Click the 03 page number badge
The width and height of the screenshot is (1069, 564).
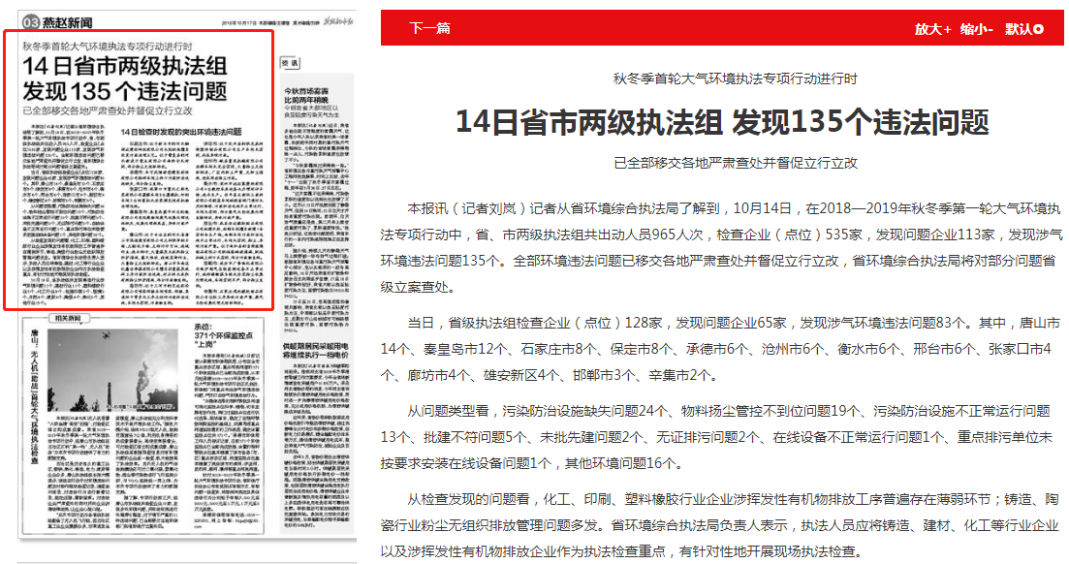click(30, 21)
